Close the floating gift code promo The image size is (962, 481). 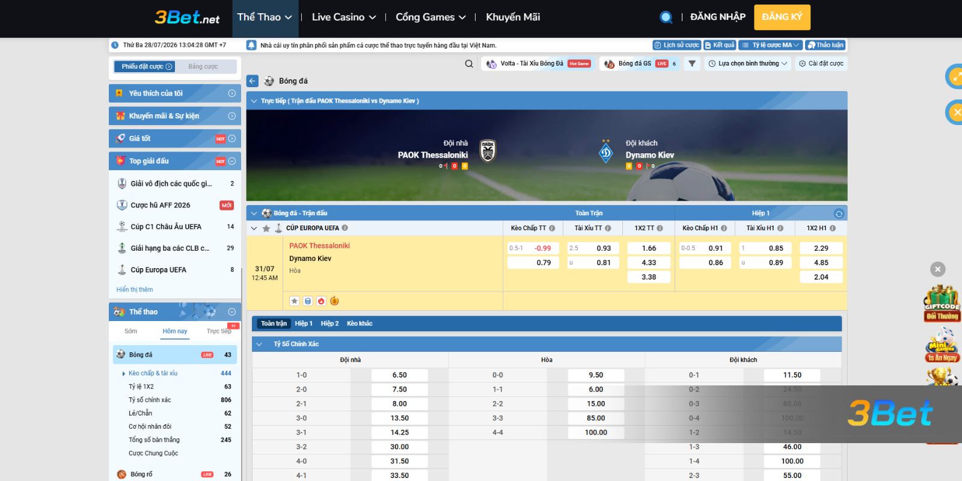point(937,269)
